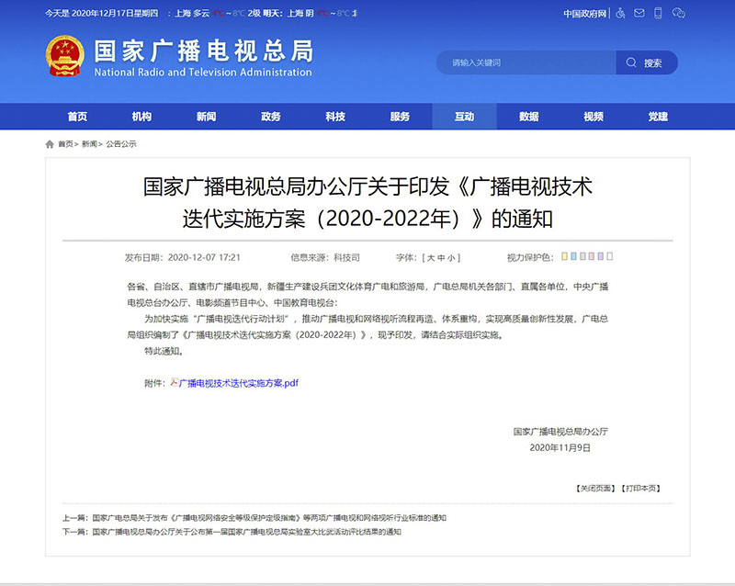735x586 pixels.
Task: Open the 数据 navigation tab
Action: [529, 117]
